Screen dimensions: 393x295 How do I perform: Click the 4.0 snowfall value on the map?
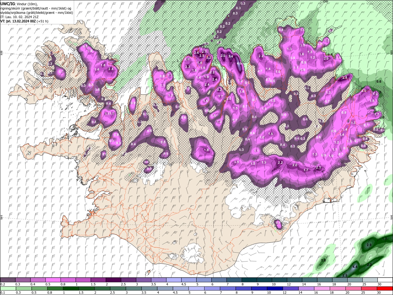[239, 63]
